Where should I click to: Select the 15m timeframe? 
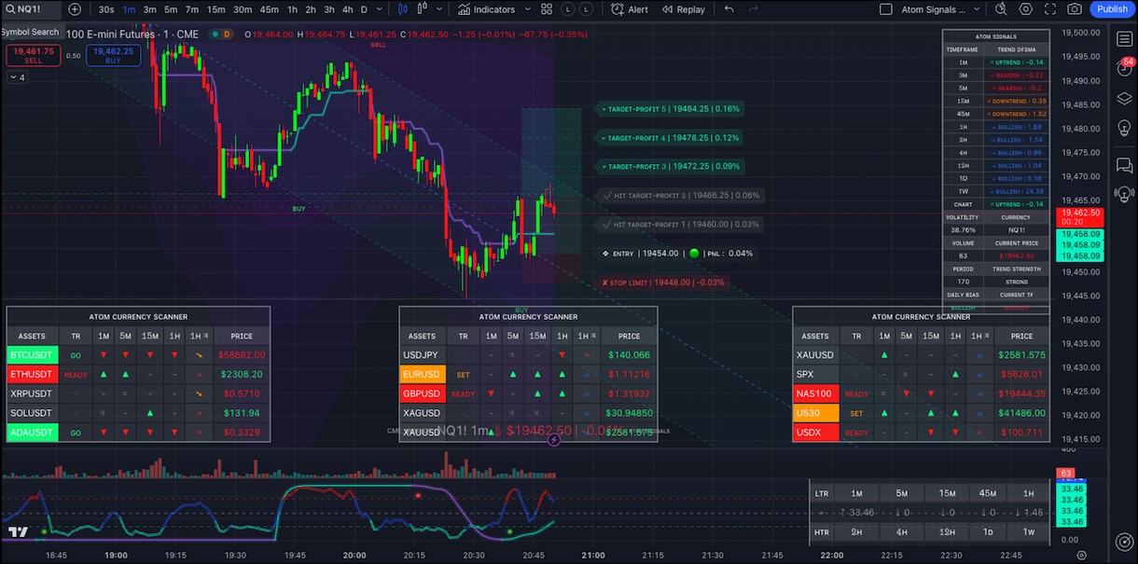click(x=215, y=9)
